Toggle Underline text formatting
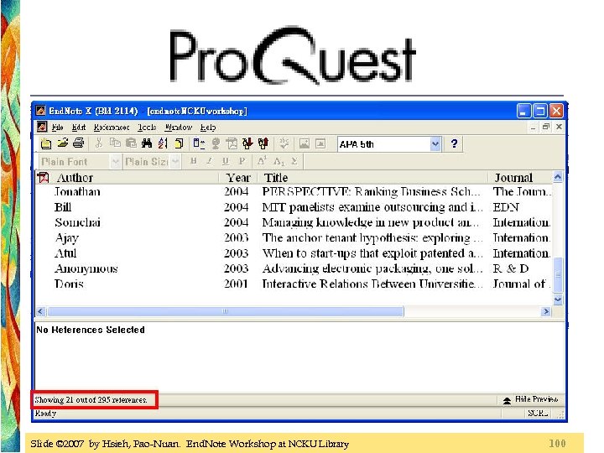This screenshot has height=453, width=604. tap(226, 161)
